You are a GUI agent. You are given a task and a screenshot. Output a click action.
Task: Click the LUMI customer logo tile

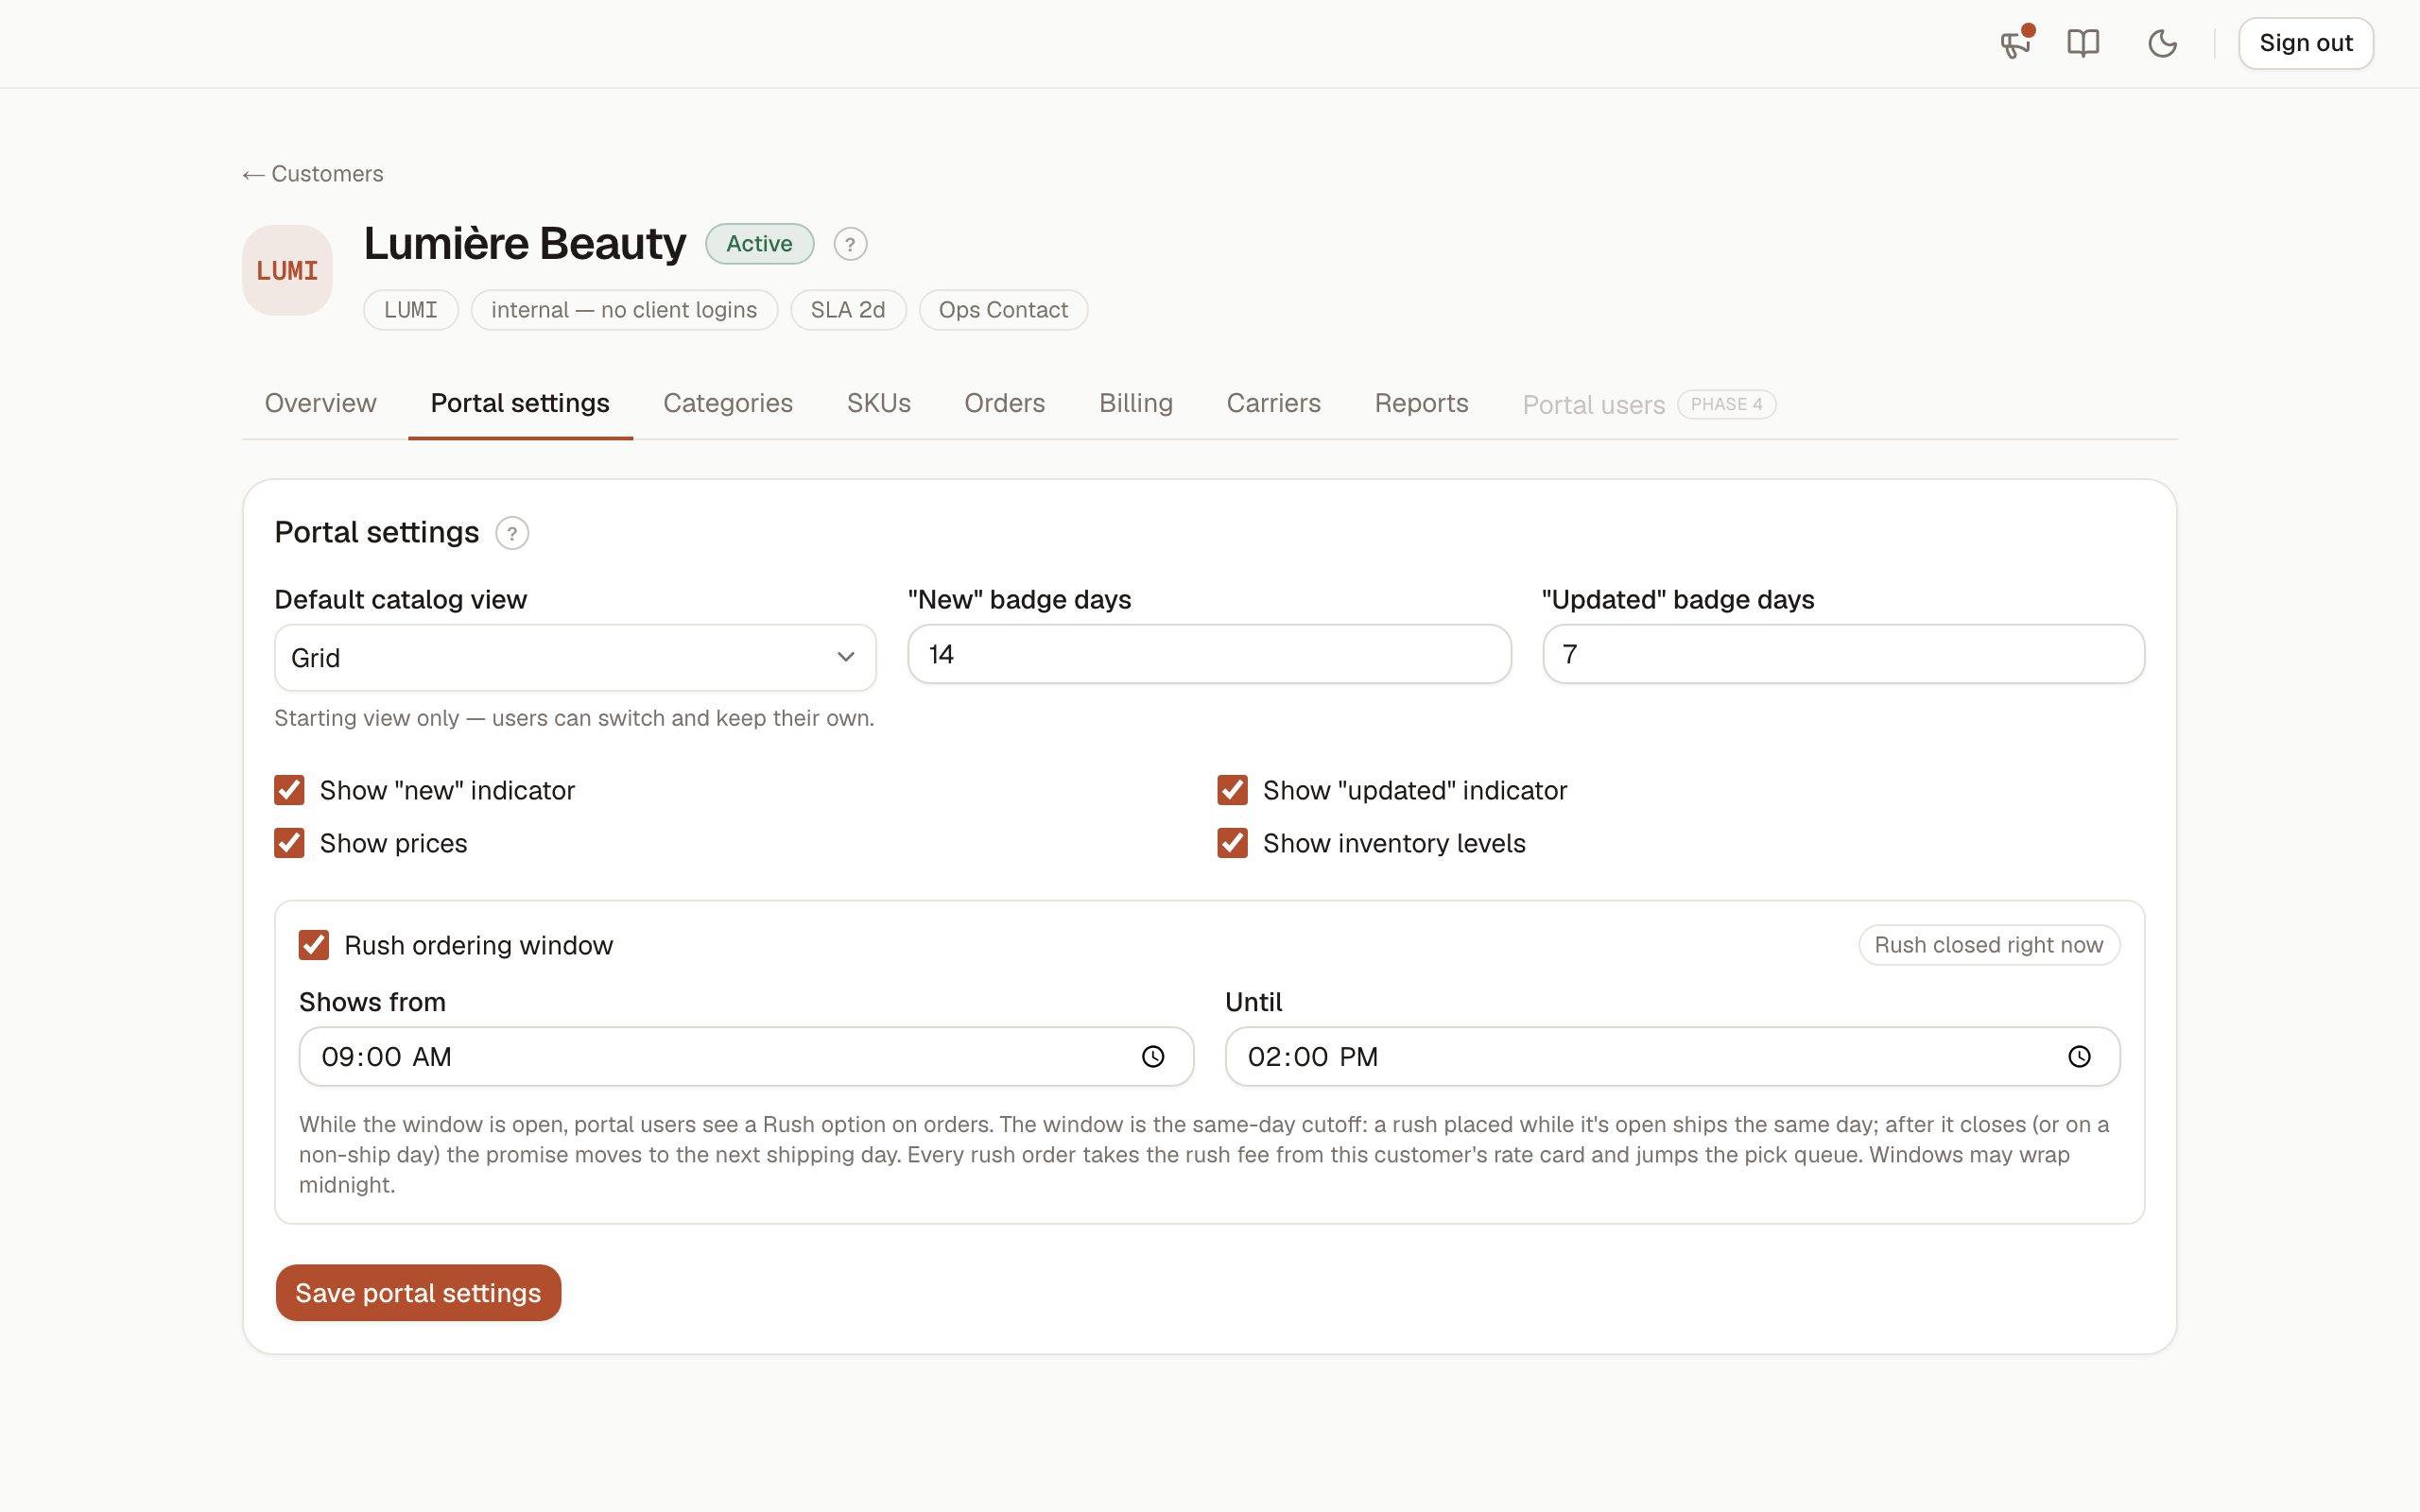pyautogui.click(x=287, y=270)
